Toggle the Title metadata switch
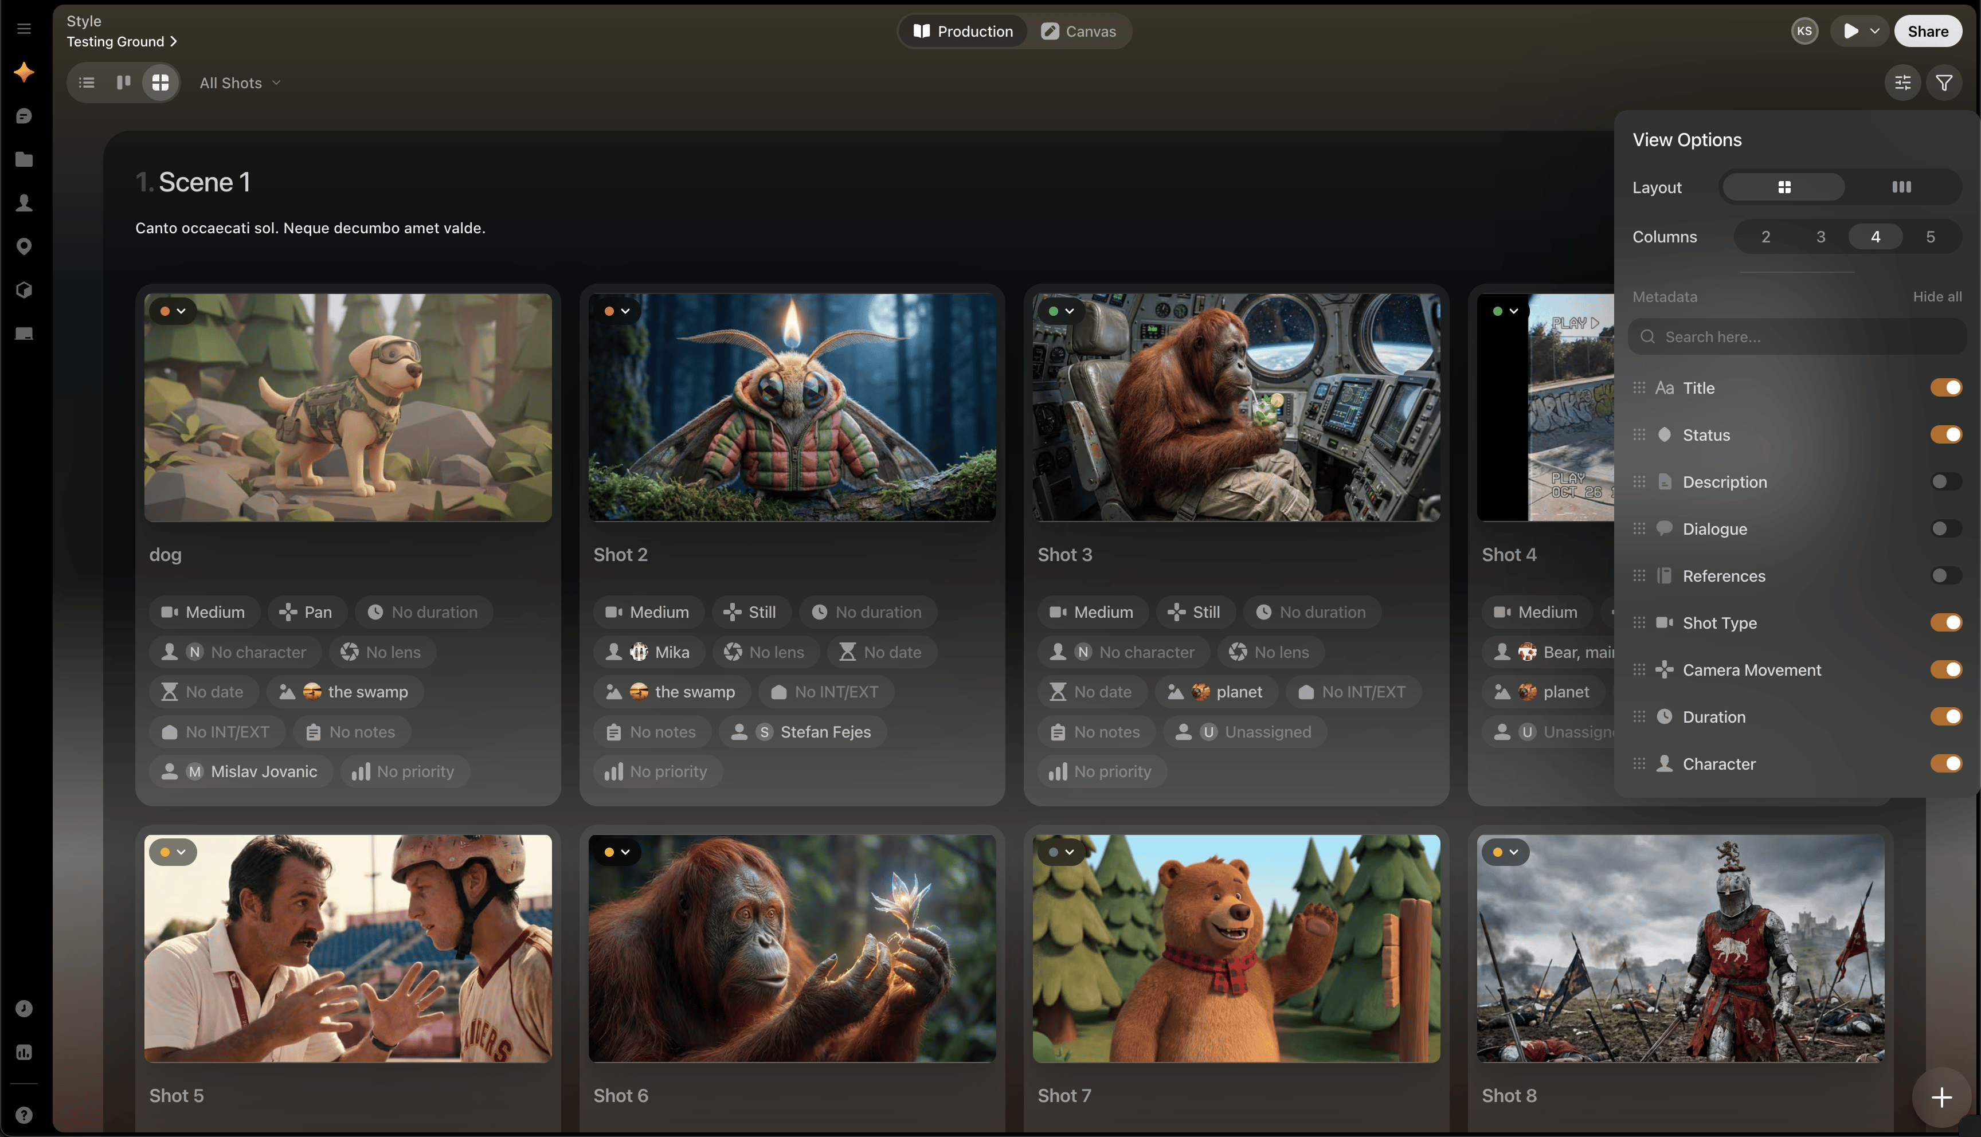This screenshot has height=1137, width=1981. [1946, 388]
